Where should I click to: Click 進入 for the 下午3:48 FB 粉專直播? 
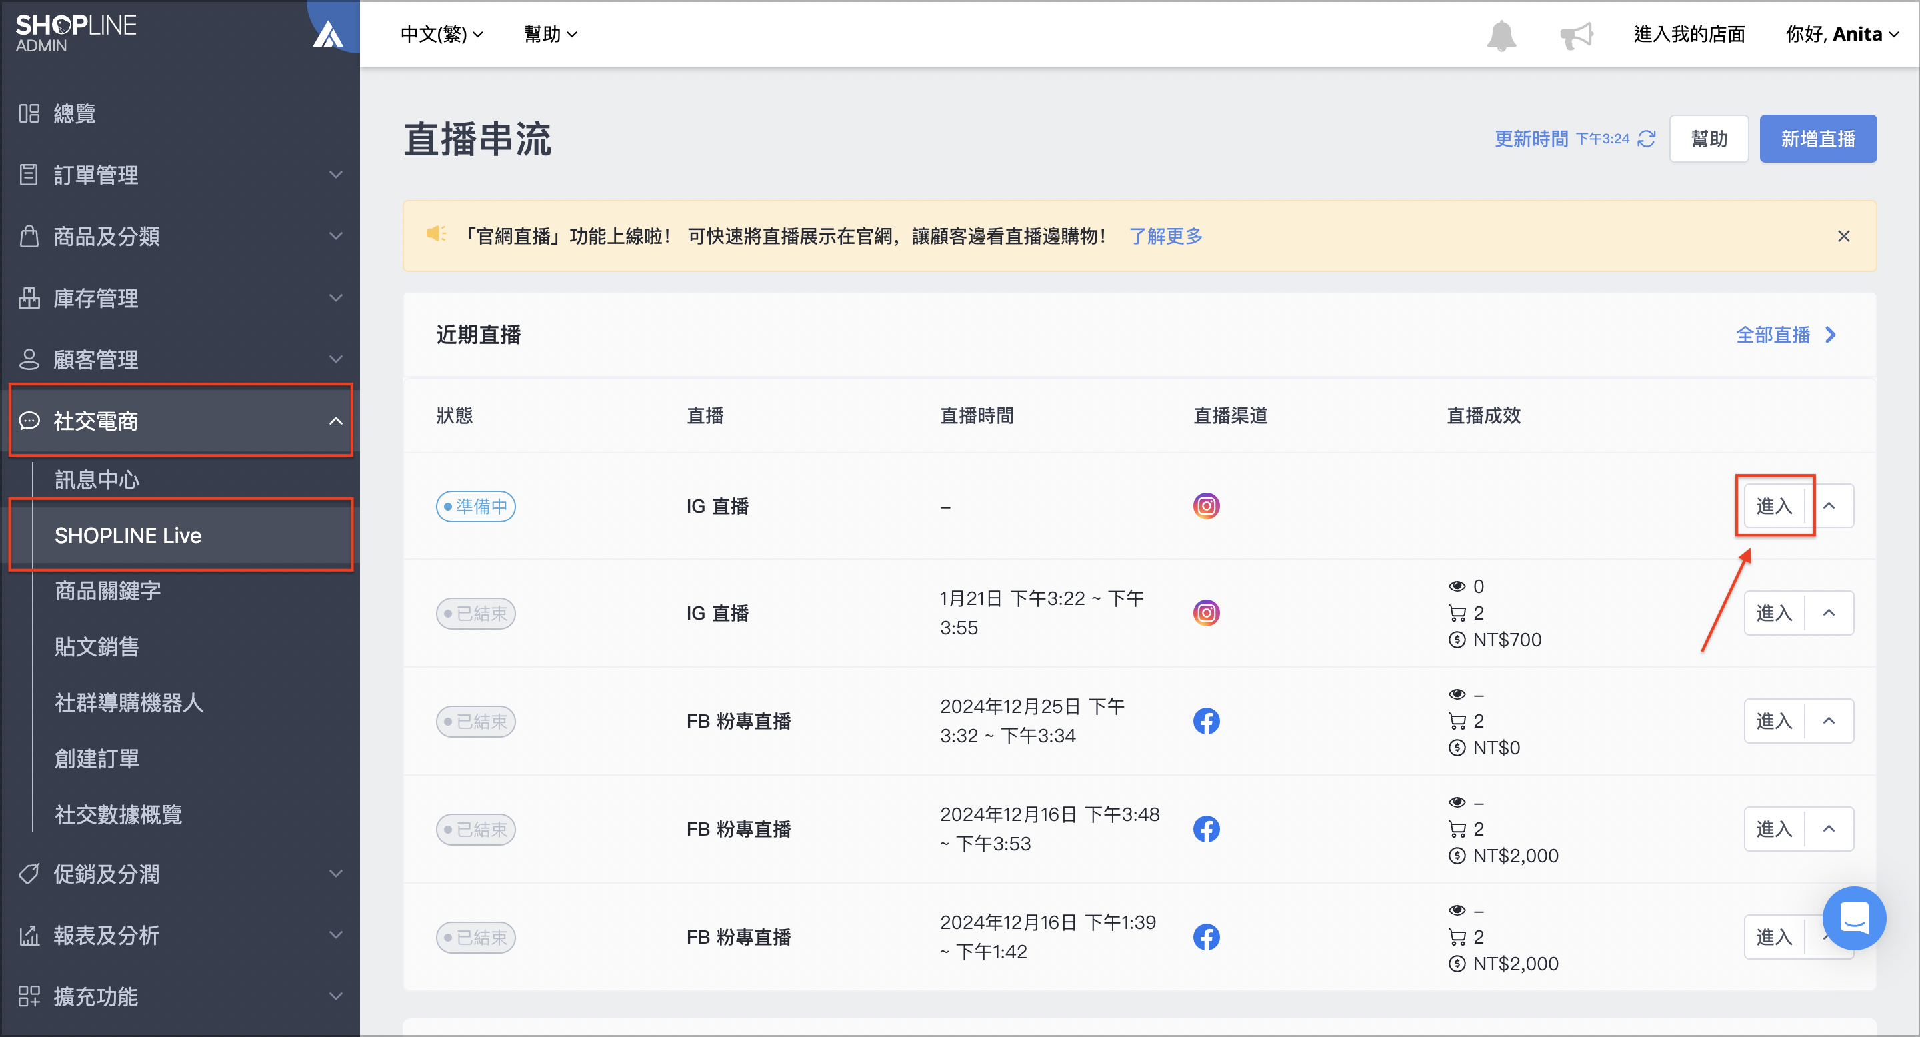point(1774,829)
